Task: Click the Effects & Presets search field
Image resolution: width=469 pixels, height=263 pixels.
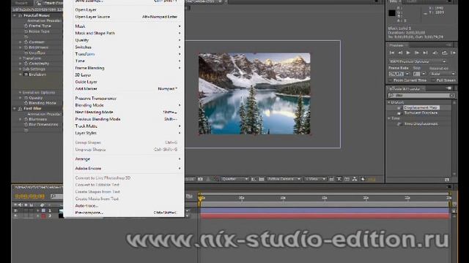Action: 421,96
